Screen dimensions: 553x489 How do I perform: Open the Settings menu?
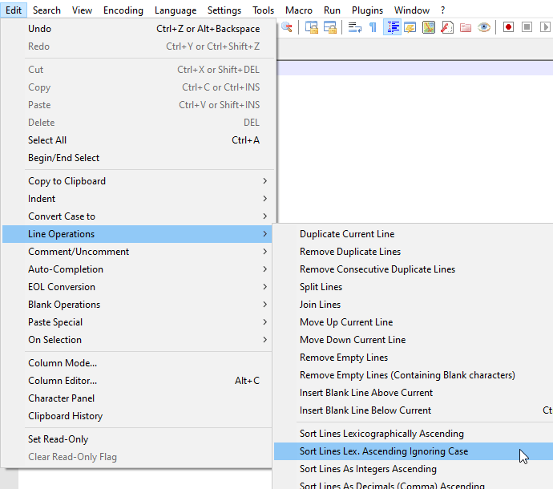224,10
